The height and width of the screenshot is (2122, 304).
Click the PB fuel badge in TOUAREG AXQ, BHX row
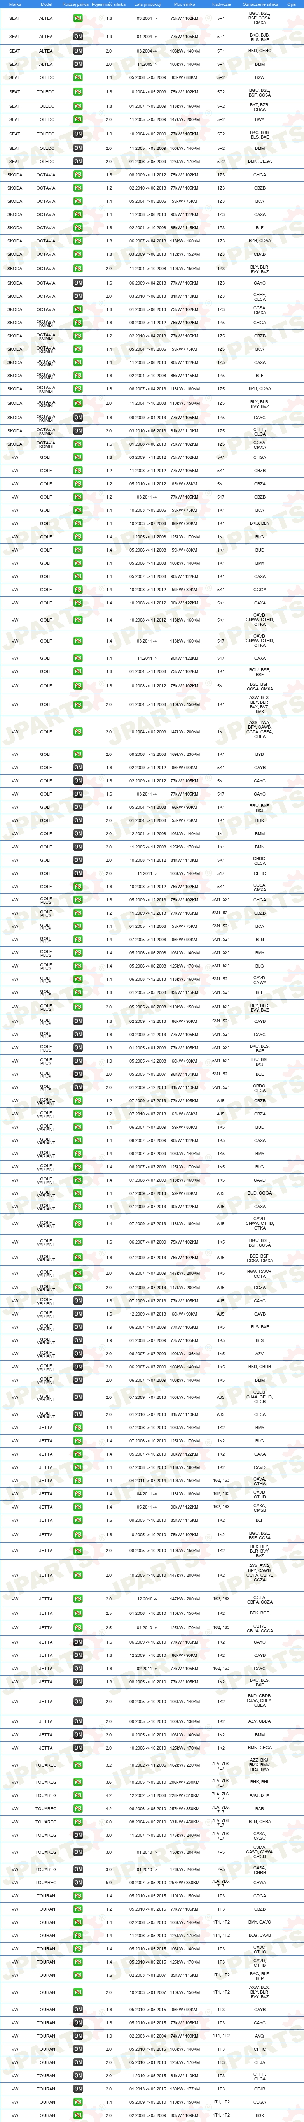[x=77, y=1795]
